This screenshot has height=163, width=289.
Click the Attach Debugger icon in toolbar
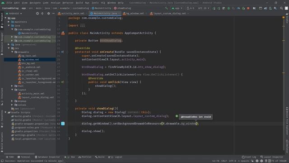coord(243,8)
